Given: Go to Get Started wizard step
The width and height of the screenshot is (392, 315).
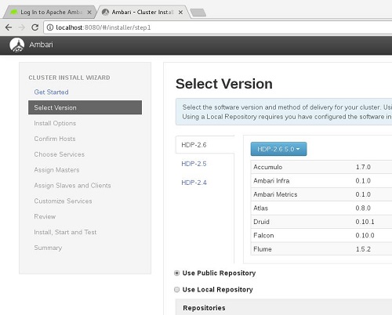Looking at the screenshot, I should (x=51, y=92).
